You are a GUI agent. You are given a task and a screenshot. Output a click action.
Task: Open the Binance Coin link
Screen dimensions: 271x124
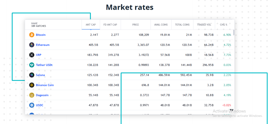click(45, 85)
